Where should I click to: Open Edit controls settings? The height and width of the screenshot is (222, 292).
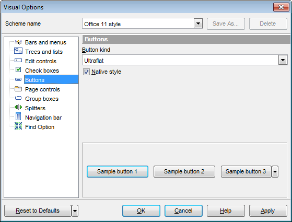(41, 61)
